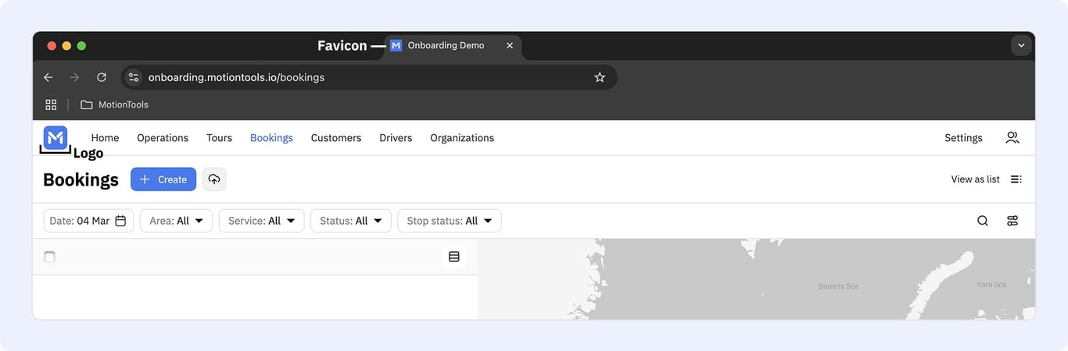Open the Drivers menu item
The image size is (1068, 351).
click(396, 138)
